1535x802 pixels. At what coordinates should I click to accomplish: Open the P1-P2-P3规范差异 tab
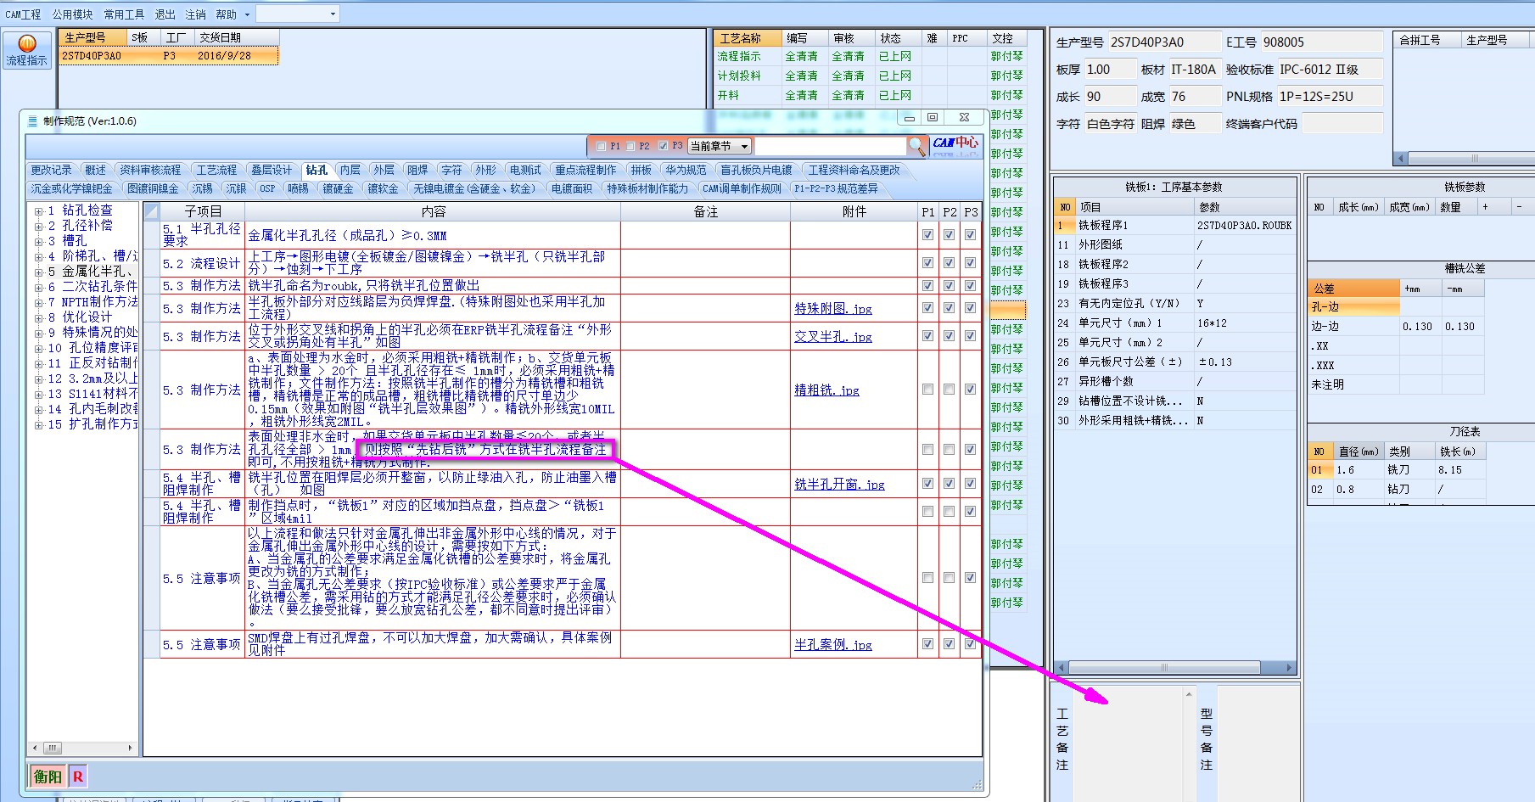(x=836, y=188)
